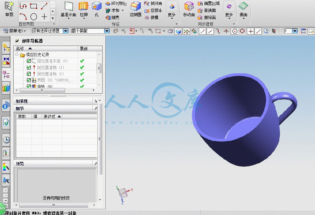Click Offset Region (偏置区域)
The image size is (315, 215).
(209, 4)
